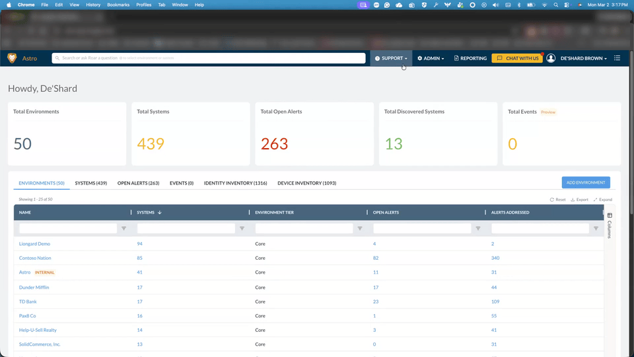Screen dimensions: 634x357
Task: Switch to the Open Alerts (263) tab
Action: [x=138, y=183]
